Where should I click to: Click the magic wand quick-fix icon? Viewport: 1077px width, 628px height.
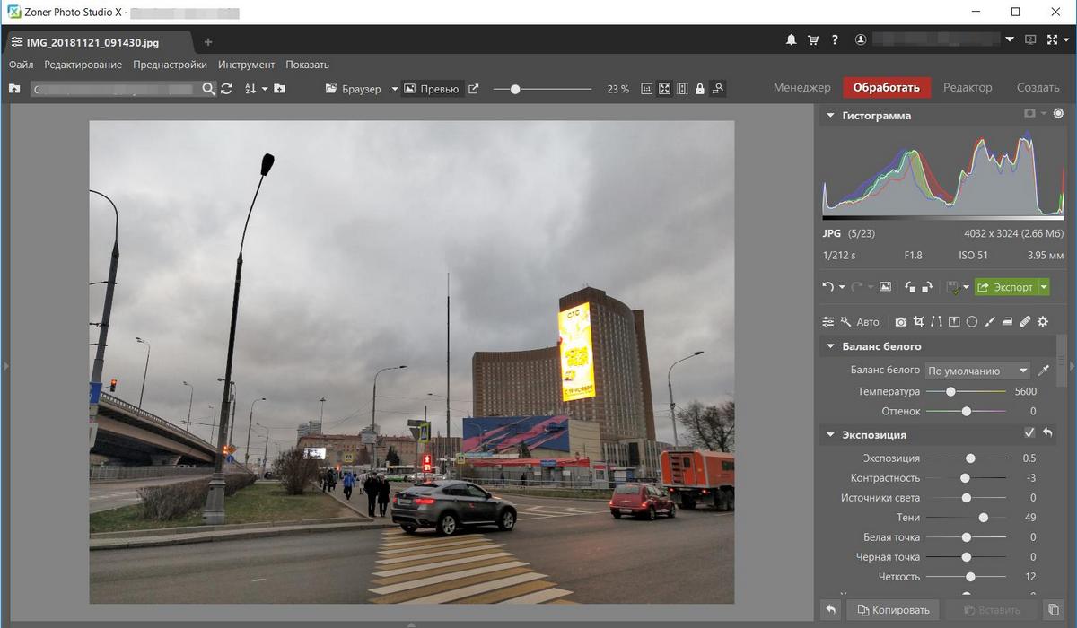[846, 321]
